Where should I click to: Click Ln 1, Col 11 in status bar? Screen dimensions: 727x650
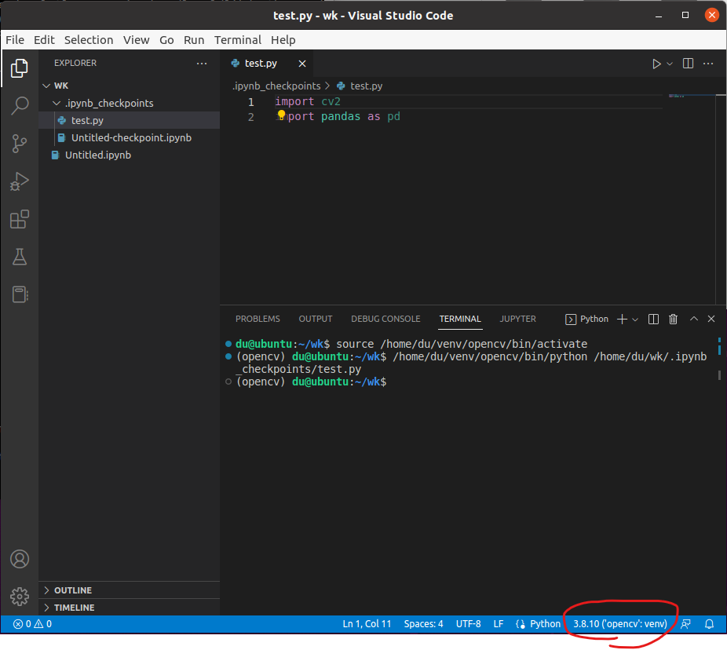tap(367, 624)
